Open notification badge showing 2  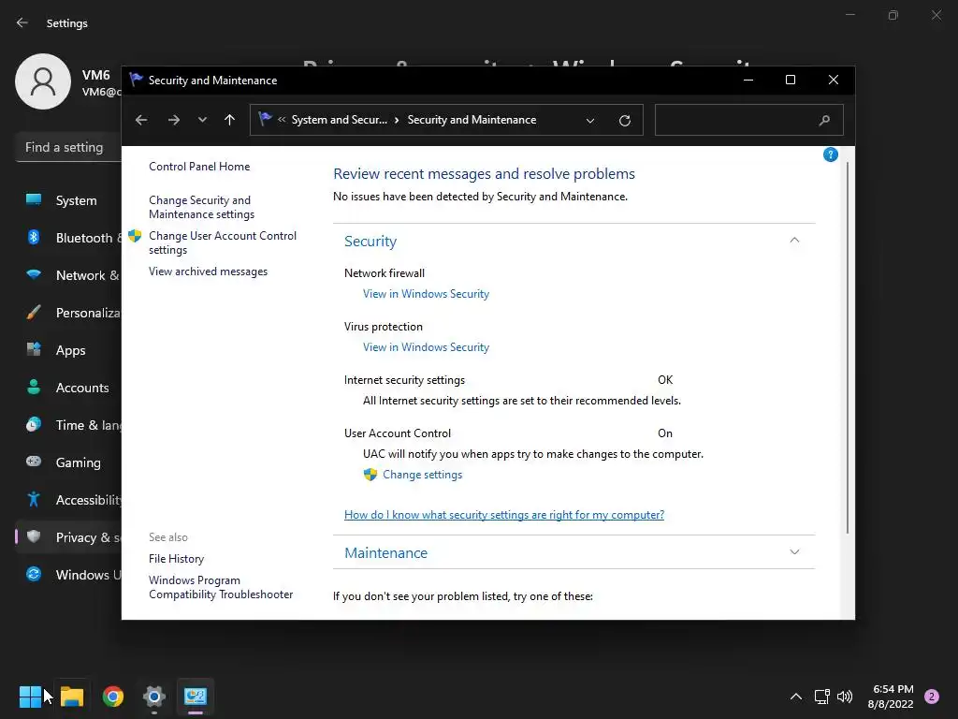(932, 697)
